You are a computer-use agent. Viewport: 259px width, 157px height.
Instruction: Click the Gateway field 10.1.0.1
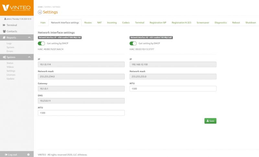81,89
